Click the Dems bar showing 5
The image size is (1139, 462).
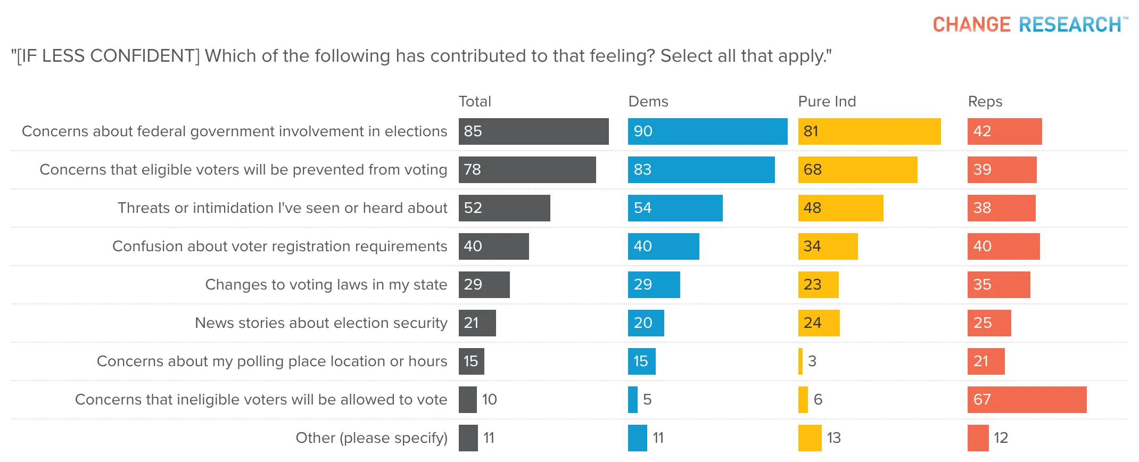tap(633, 400)
